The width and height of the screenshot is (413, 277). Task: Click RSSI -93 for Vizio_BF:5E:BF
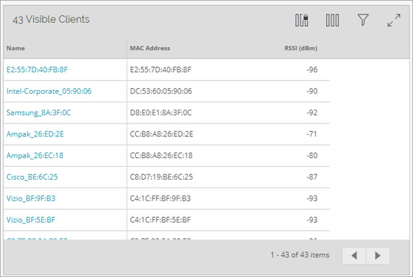pos(312,220)
